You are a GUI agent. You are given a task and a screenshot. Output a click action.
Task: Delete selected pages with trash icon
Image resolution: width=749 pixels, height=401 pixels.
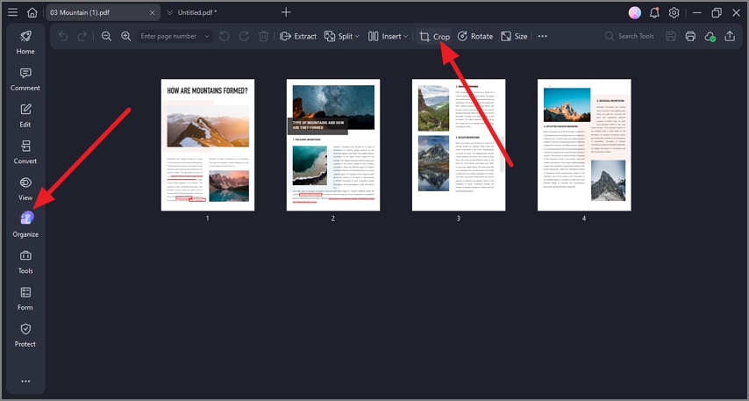(x=263, y=36)
